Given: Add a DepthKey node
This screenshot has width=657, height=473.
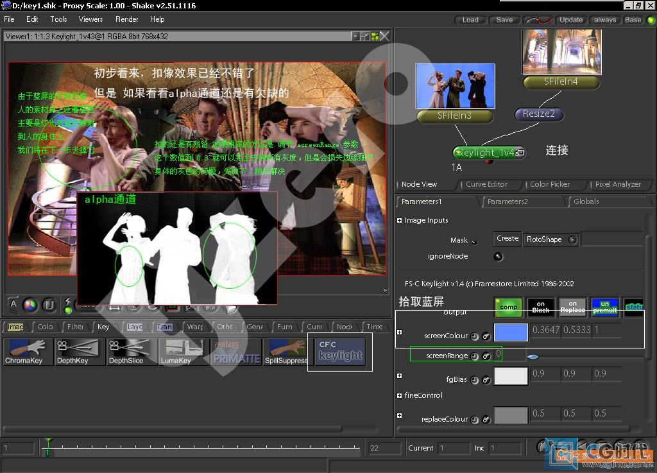Looking at the screenshot, I should tap(80, 352).
